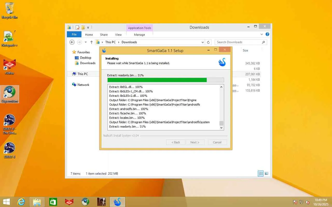
Task: Open the volume icon in system tray
Action: 308,202
